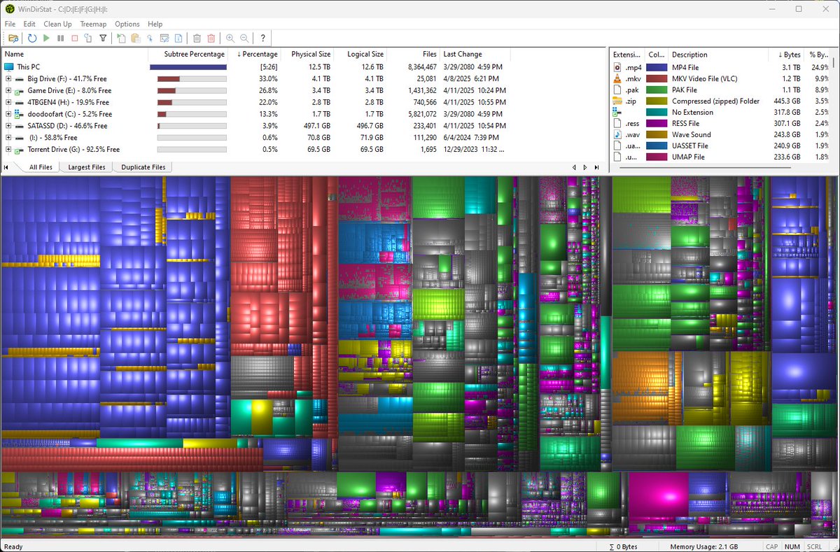The width and height of the screenshot is (840, 552).
Task: Switch to the Duplicate Files tab
Action: [143, 167]
